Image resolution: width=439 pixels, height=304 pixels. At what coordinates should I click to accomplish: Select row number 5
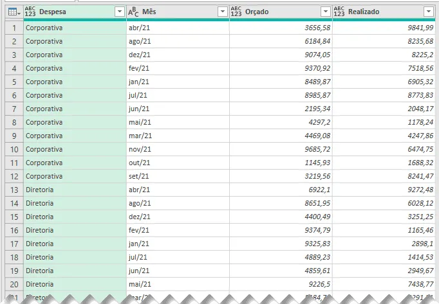tap(14, 82)
